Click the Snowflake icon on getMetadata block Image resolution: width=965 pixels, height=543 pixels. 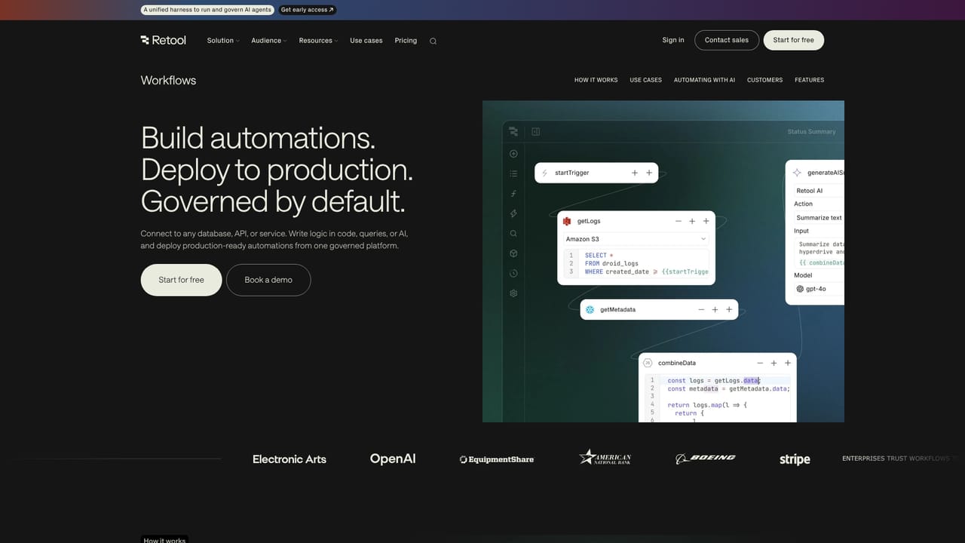coord(590,310)
